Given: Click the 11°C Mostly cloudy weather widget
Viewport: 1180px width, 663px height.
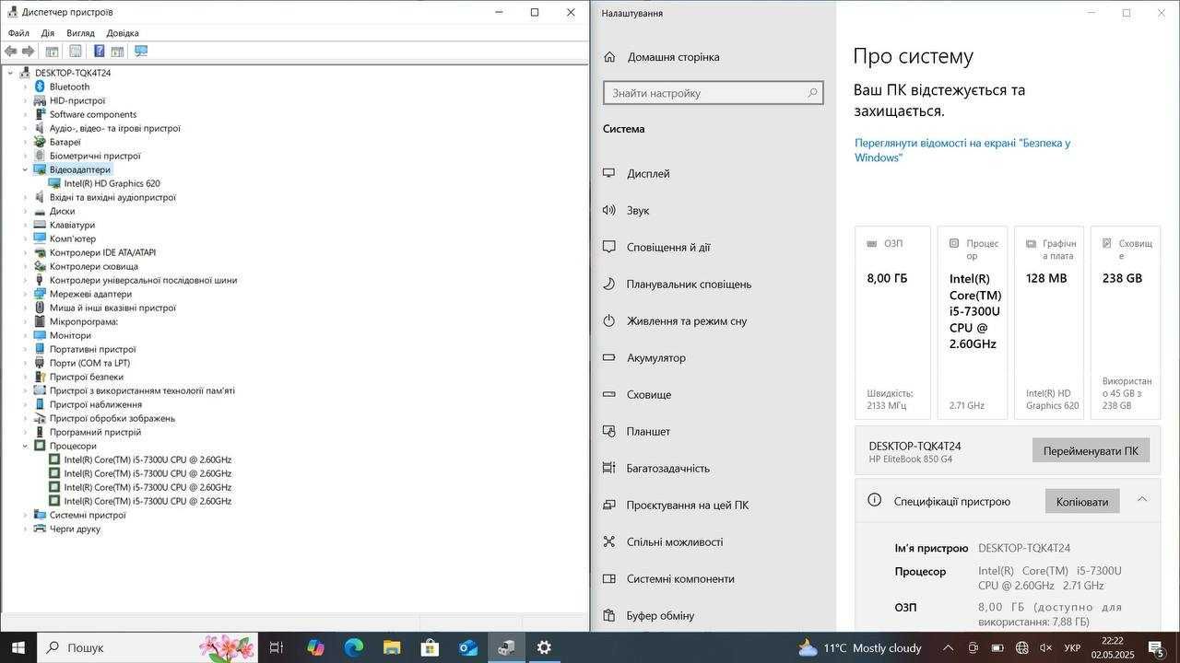Looking at the screenshot, I should click(858, 647).
